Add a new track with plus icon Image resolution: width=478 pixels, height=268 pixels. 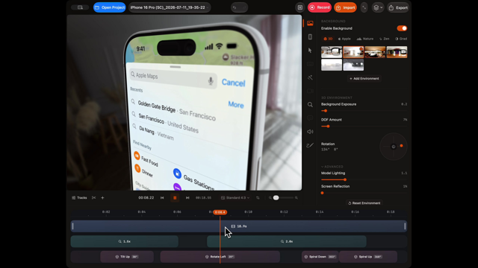(x=102, y=198)
